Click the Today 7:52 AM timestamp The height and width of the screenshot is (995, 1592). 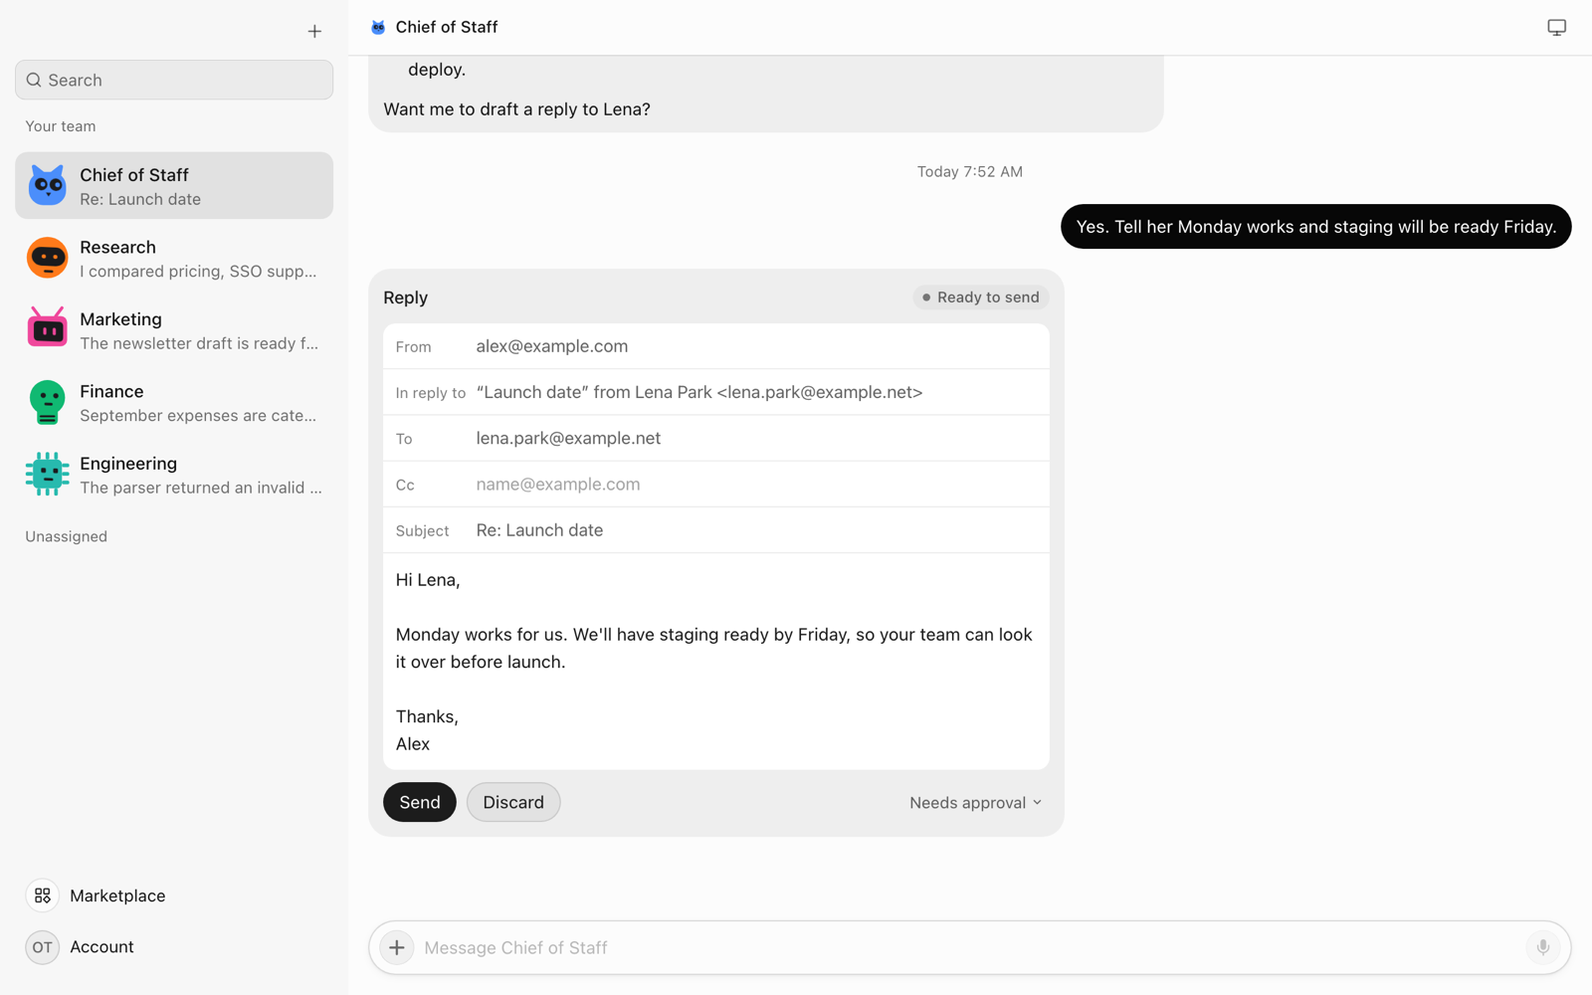click(970, 172)
